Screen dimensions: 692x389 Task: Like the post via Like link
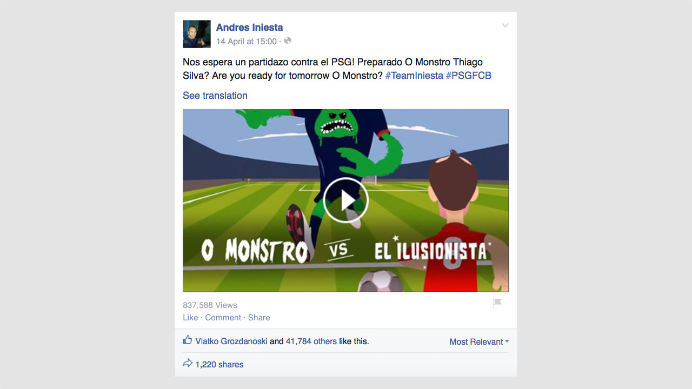pyautogui.click(x=190, y=318)
